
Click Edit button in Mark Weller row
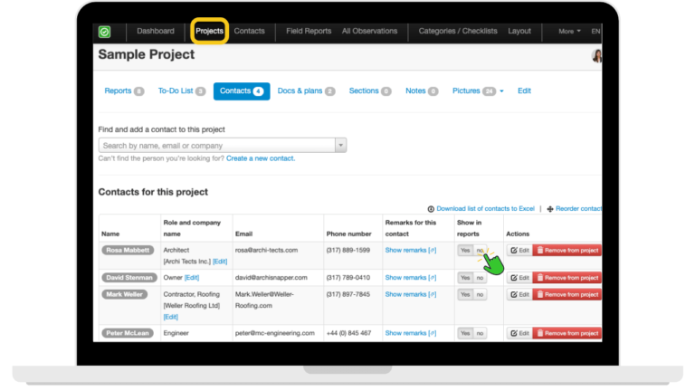[x=520, y=295]
